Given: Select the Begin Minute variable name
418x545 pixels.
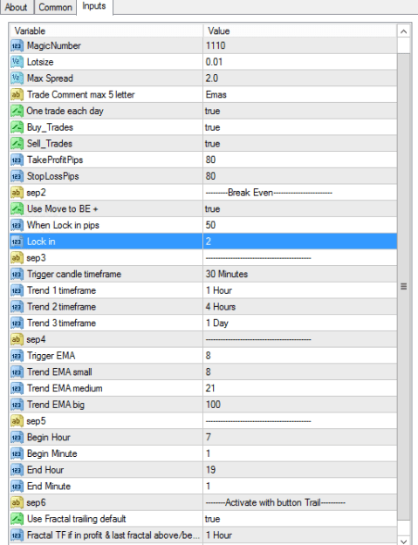Looking at the screenshot, I should pos(52,453).
